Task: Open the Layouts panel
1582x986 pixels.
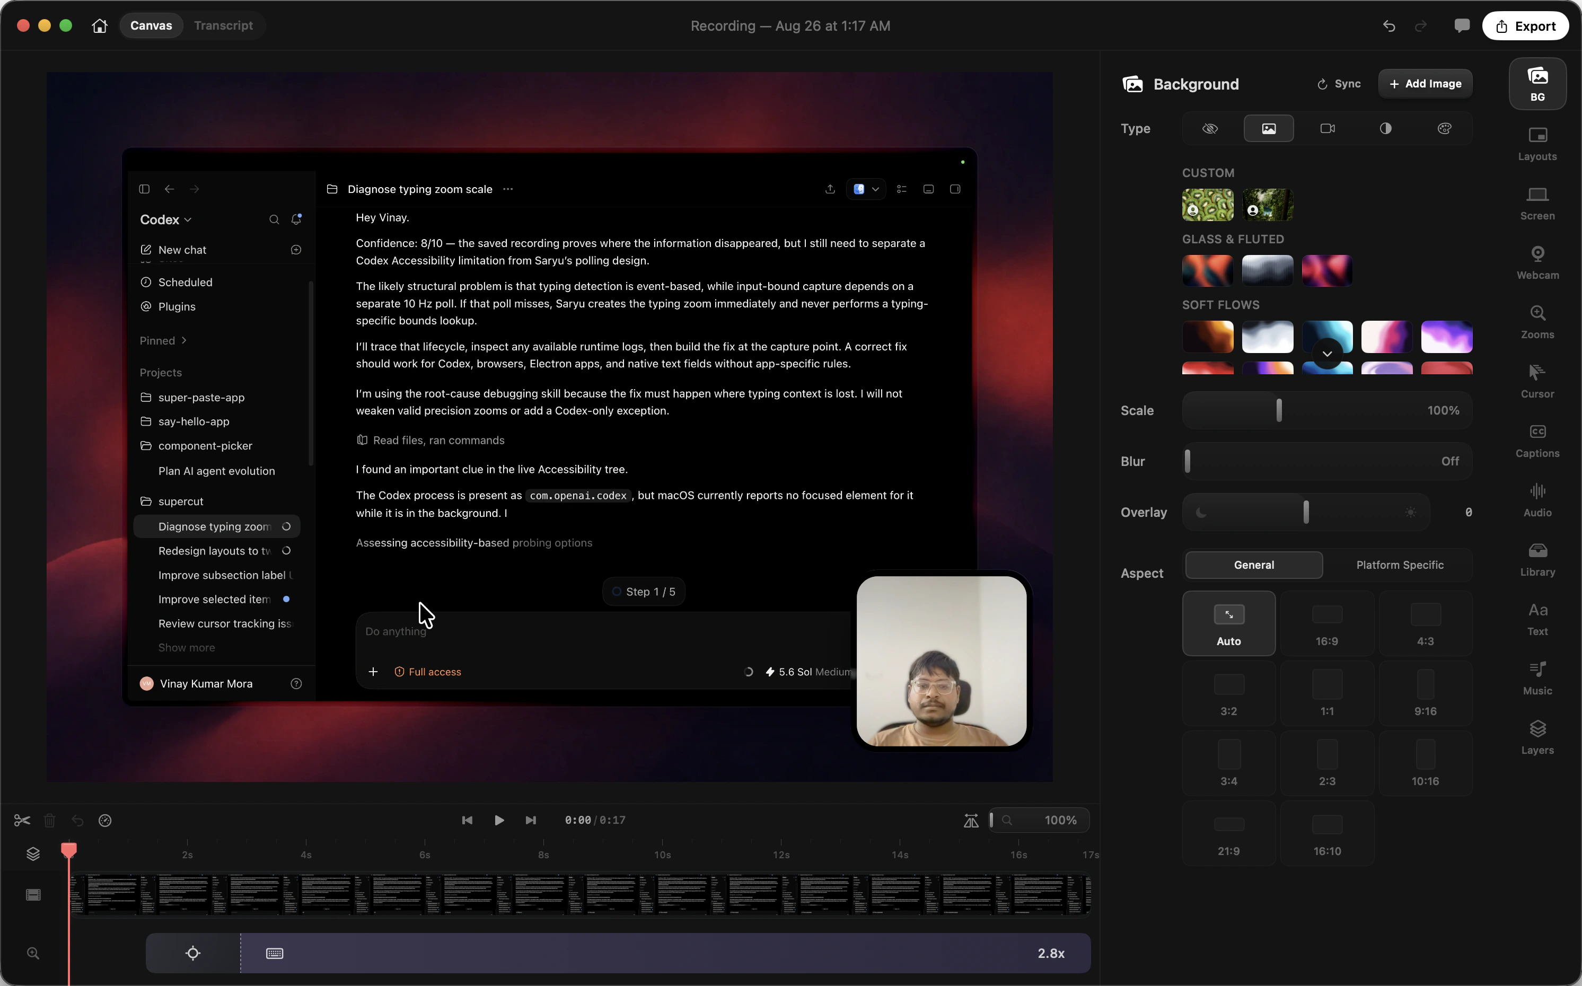Action: coord(1537,144)
